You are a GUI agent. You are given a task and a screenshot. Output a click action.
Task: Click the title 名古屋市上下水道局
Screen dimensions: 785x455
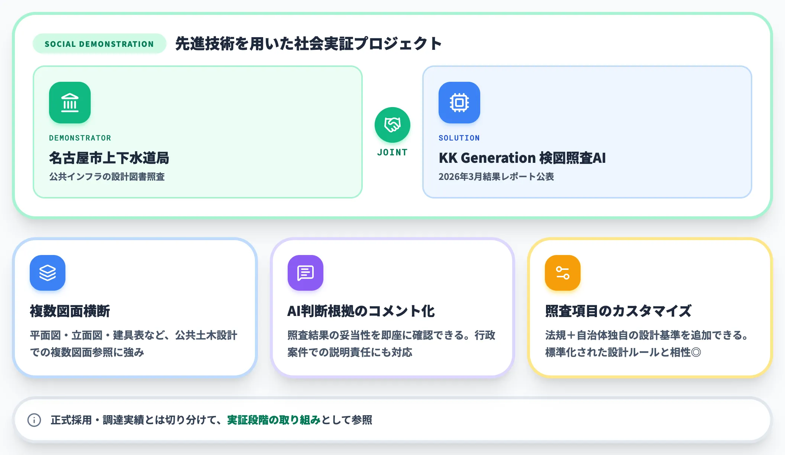109,158
